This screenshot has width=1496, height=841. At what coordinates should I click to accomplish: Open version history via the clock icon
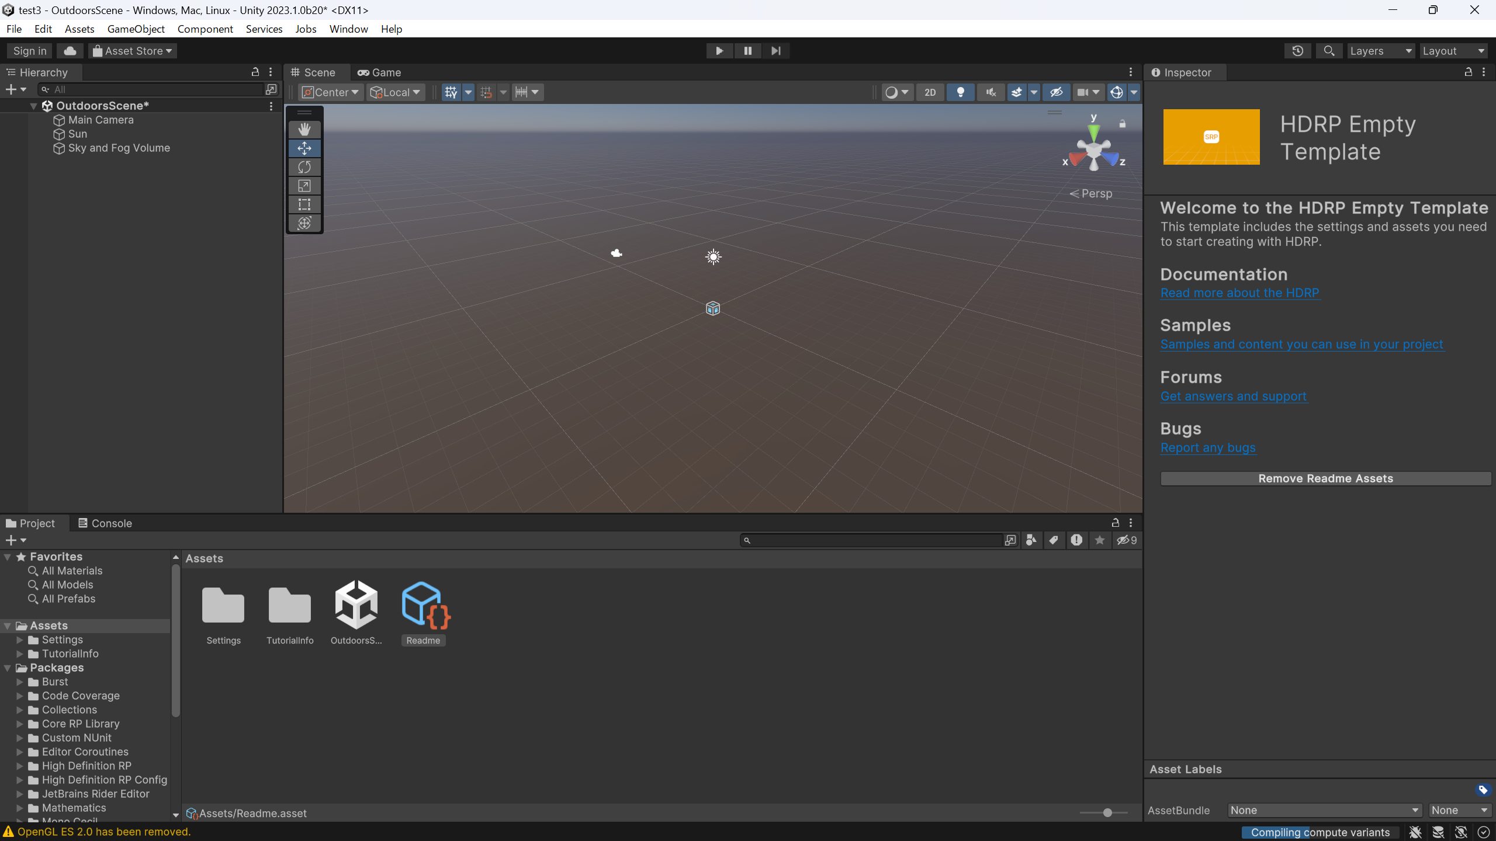tap(1297, 51)
